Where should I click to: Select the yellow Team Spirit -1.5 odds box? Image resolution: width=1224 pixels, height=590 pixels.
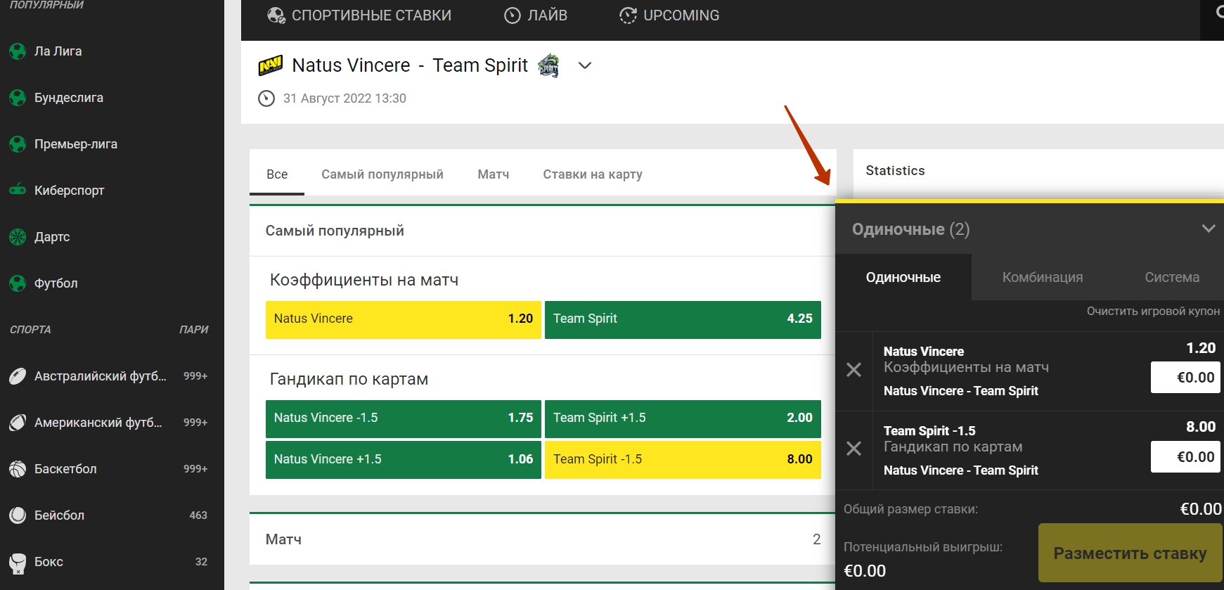pos(682,460)
